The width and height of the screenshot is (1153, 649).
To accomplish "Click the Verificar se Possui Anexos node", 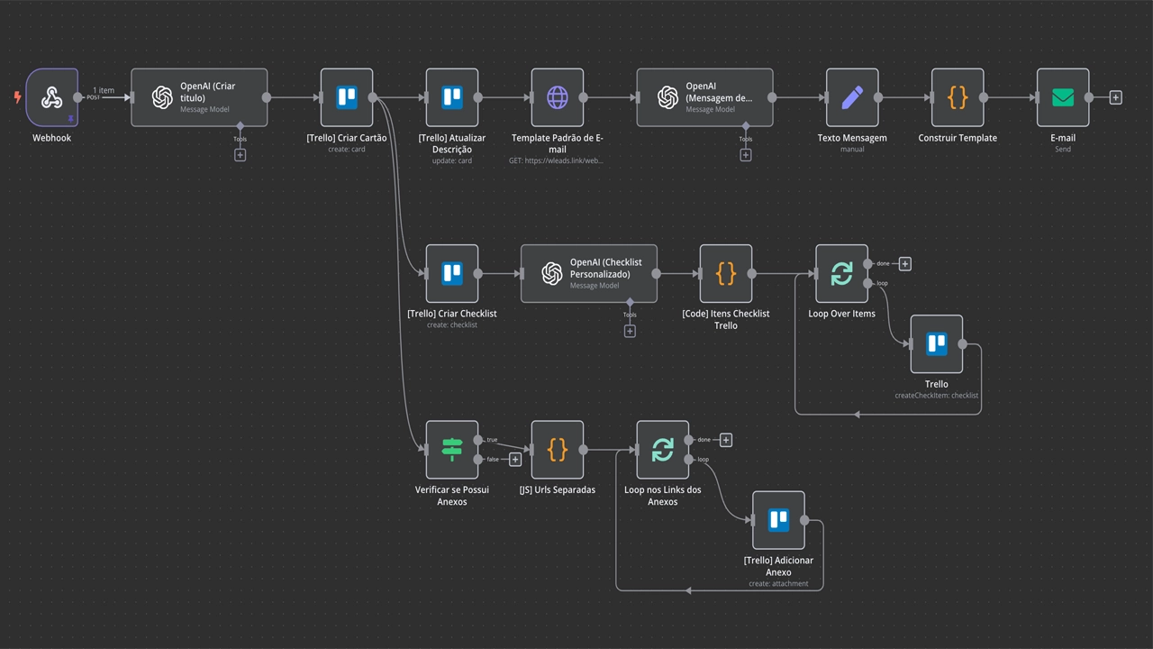I will coord(452,449).
